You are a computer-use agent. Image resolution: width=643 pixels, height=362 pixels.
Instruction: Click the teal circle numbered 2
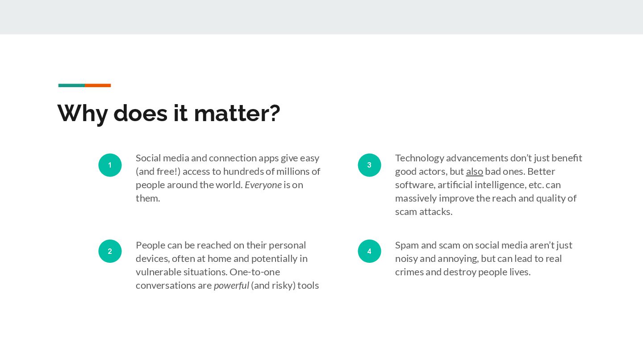[x=110, y=251]
